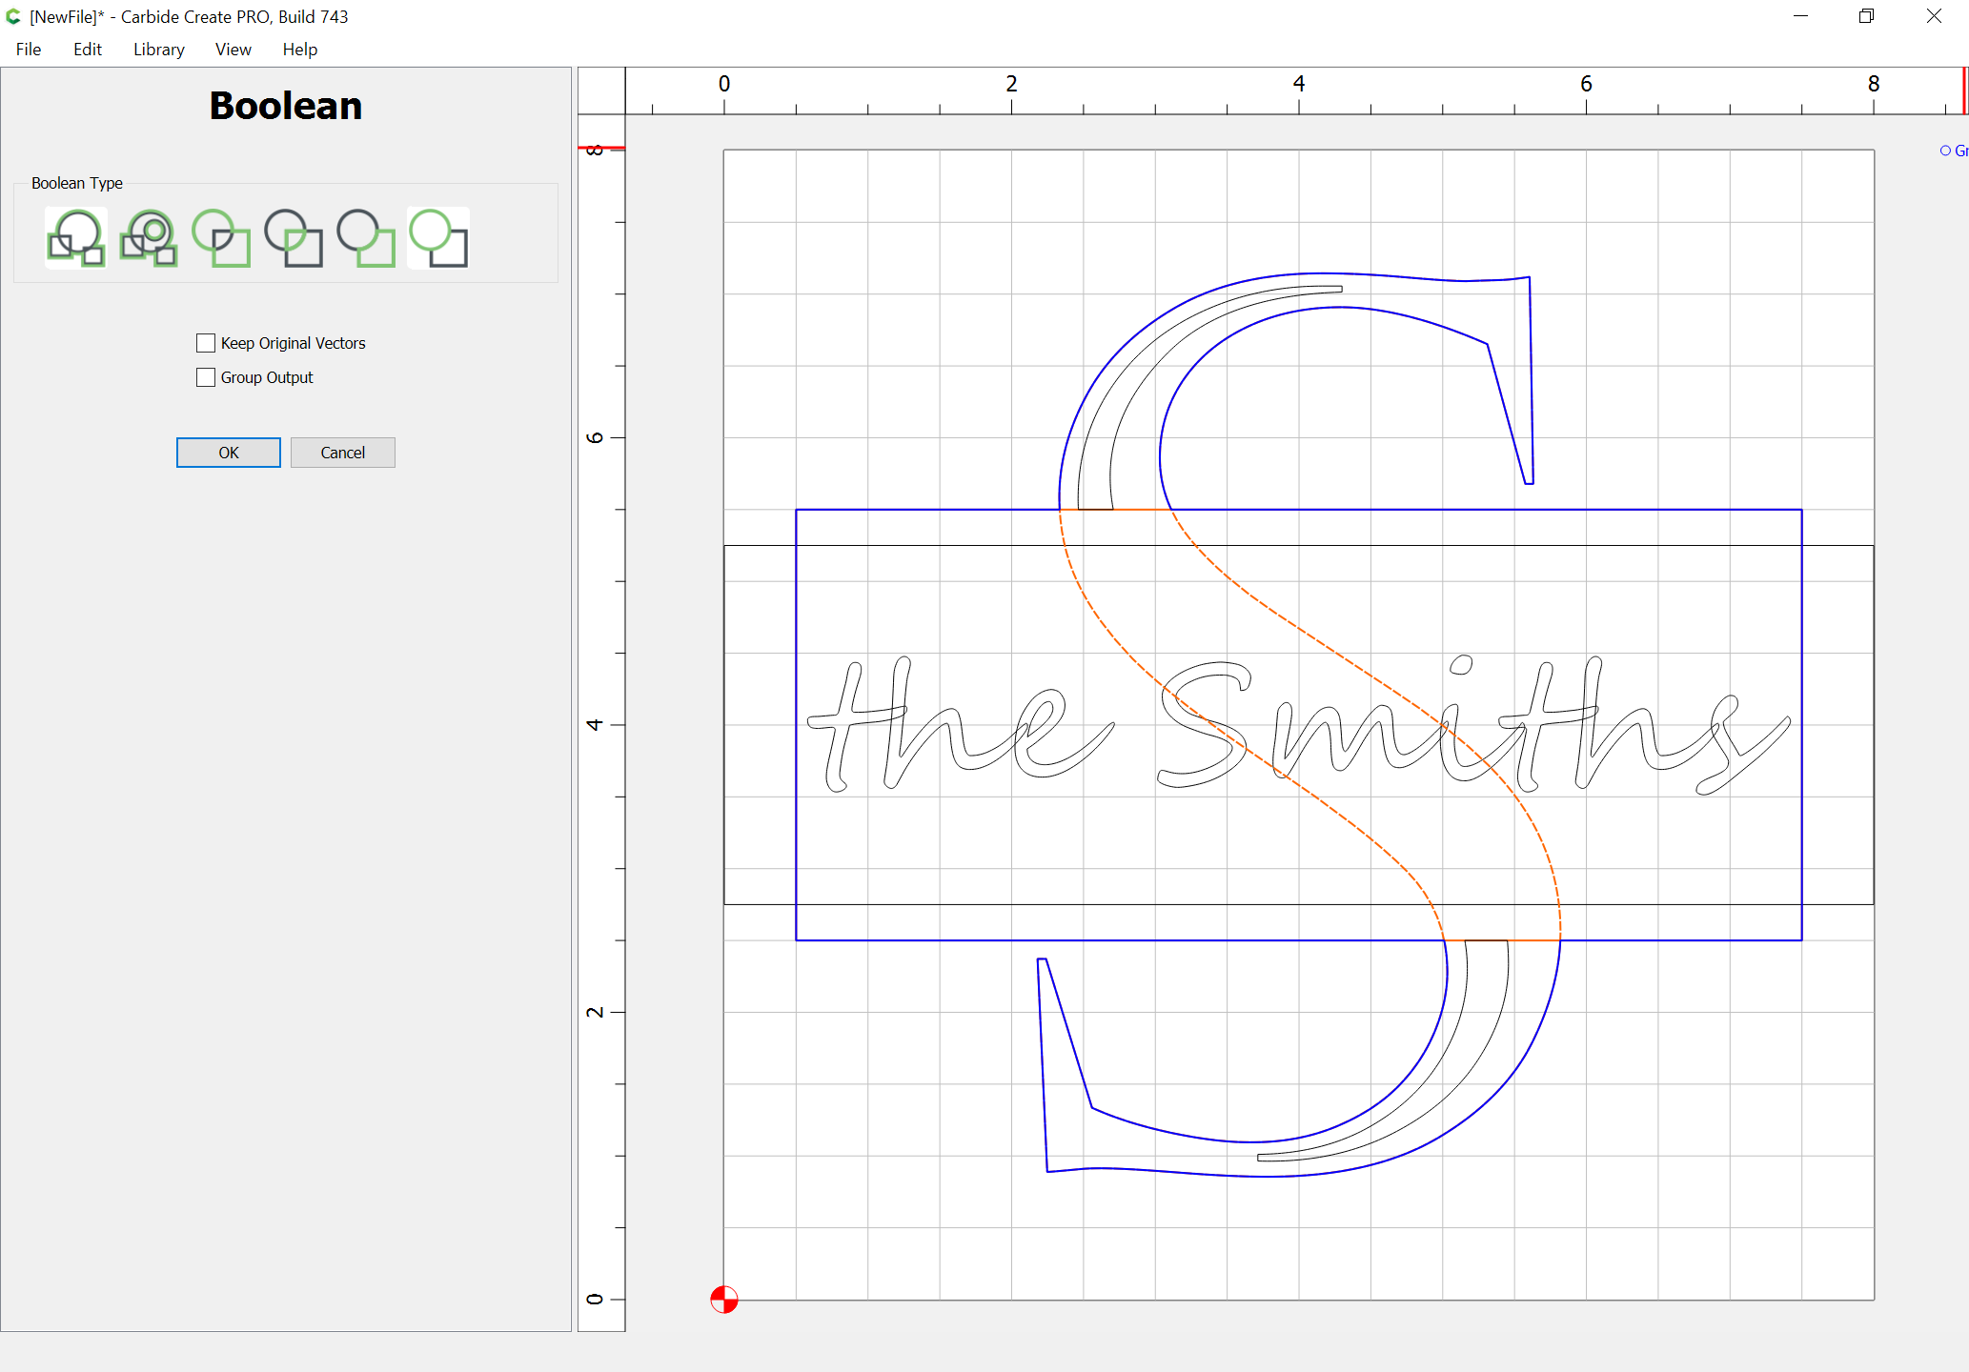The width and height of the screenshot is (1969, 1372).
Task: Open the Edit menu
Action: point(87,50)
